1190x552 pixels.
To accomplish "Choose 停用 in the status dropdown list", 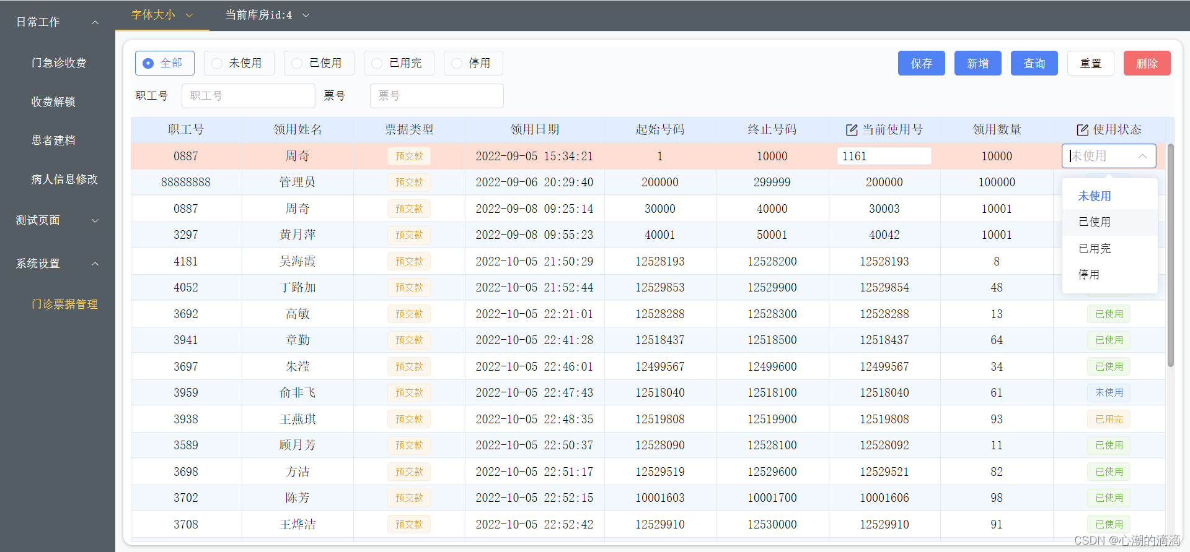I will (x=1109, y=275).
